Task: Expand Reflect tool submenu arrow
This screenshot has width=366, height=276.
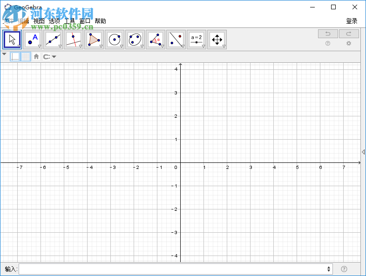Action: tap(183, 46)
